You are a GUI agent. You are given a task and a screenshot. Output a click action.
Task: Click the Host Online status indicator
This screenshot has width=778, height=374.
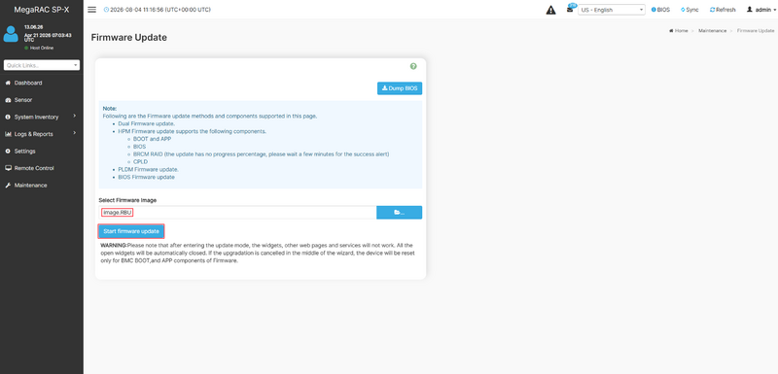click(39, 48)
